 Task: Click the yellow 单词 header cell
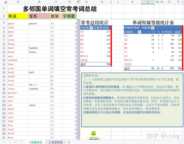click(18, 16)
